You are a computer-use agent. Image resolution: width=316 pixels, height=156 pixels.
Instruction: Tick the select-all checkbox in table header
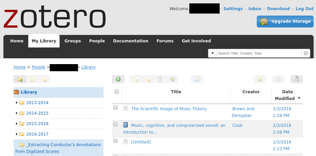pyautogui.click(x=117, y=92)
